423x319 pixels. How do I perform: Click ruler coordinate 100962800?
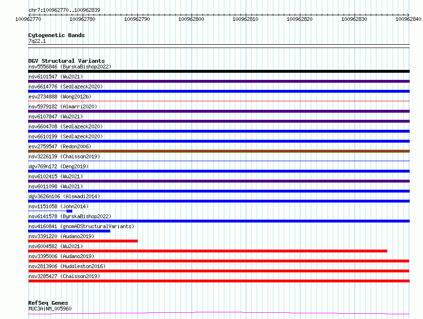191,19
